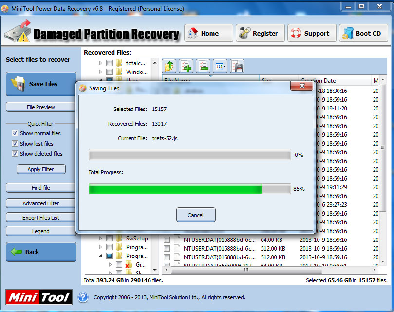Check the totalc... folder checkbox
The width and height of the screenshot is (394, 312).
[109, 63]
